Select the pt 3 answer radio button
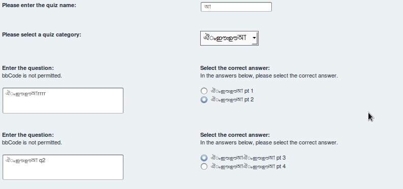The image size is (403, 189). tap(204, 158)
